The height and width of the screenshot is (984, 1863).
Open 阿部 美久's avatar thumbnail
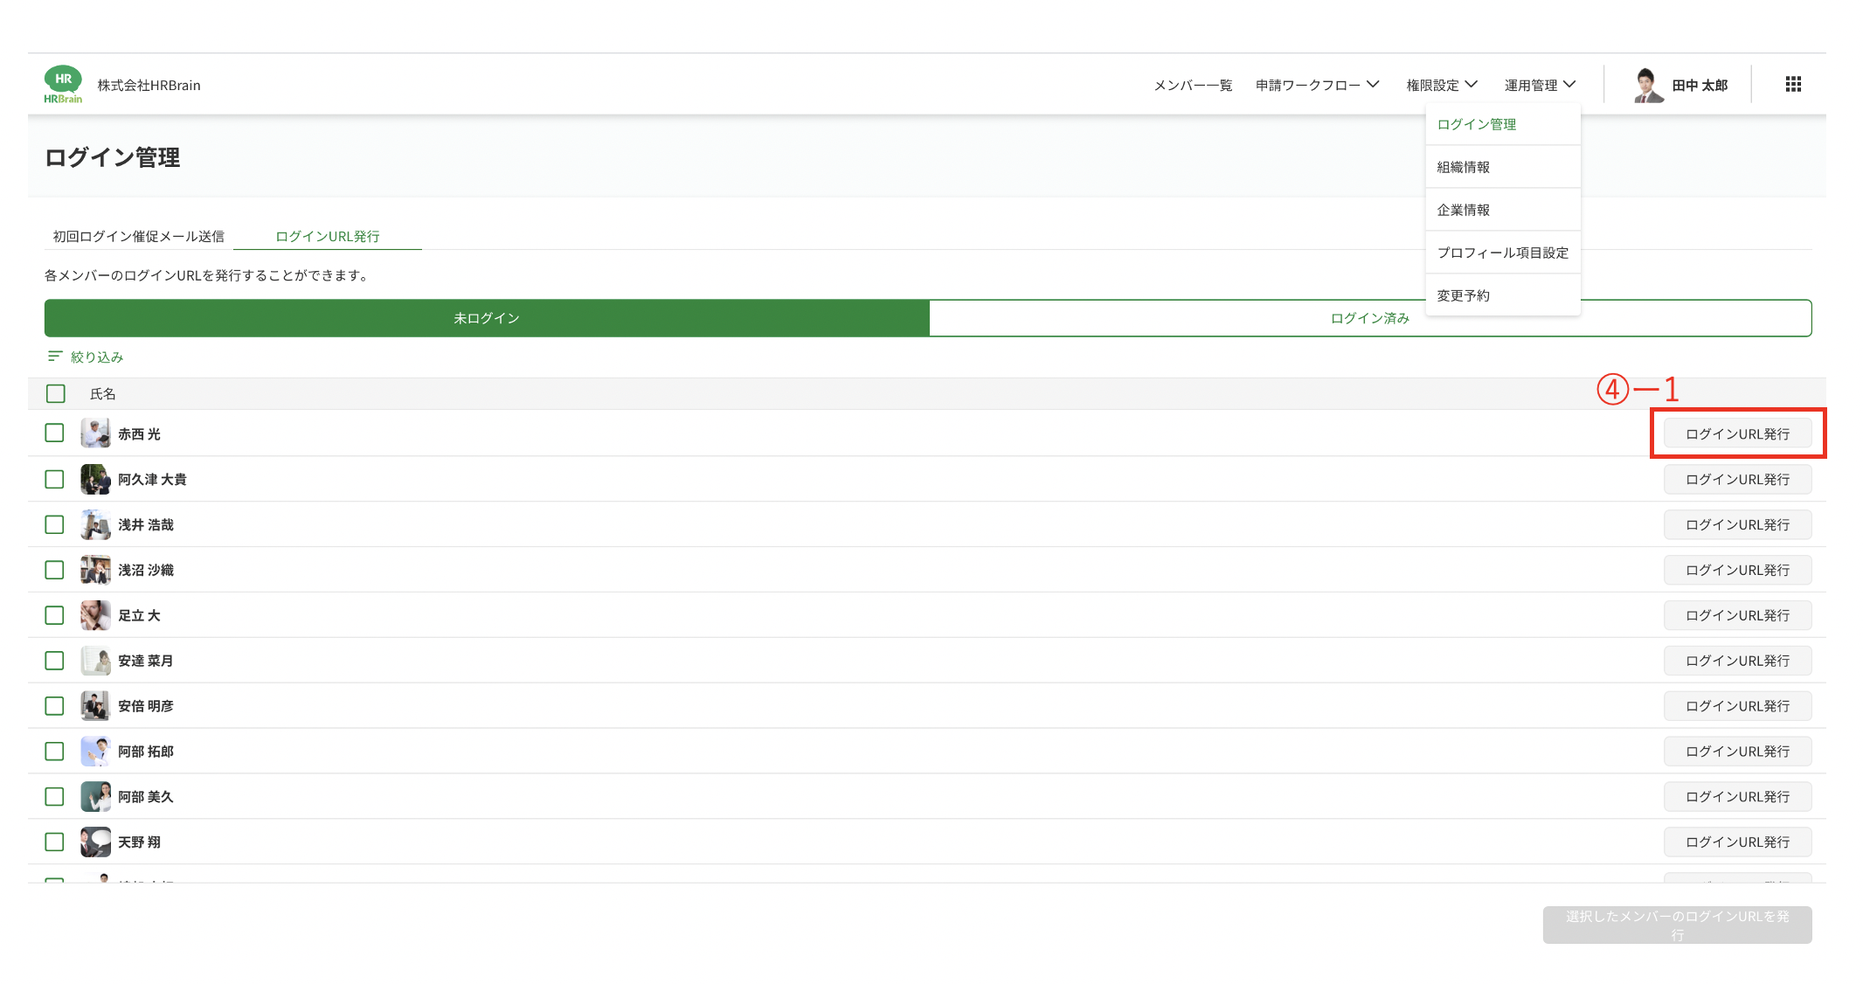click(x=95, y=796)
